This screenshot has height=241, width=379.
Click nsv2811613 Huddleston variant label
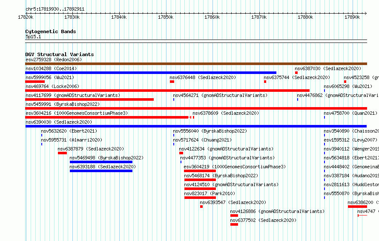tap(351, 184)
